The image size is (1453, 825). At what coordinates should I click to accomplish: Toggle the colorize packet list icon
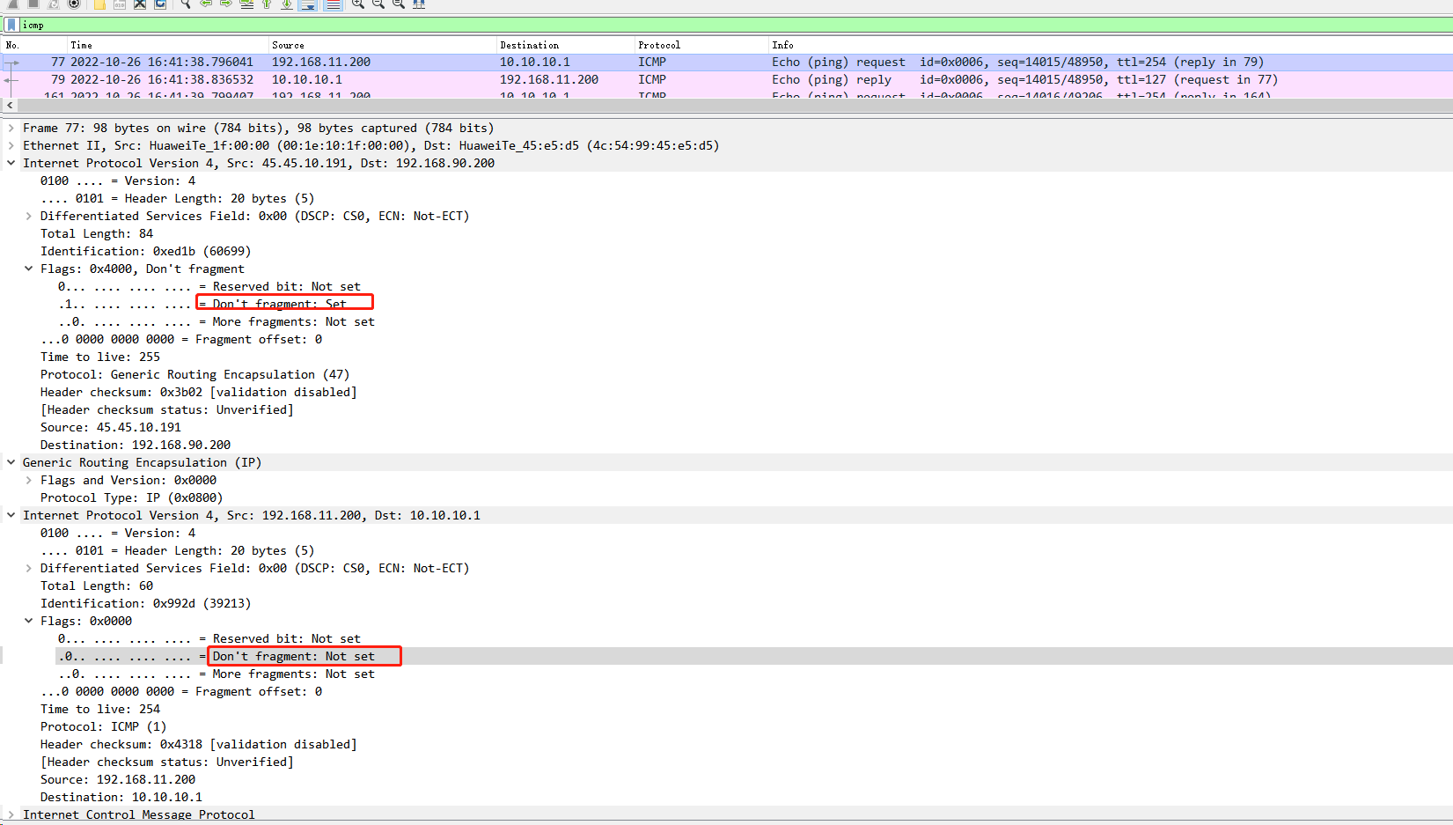[x=333, y=4]
